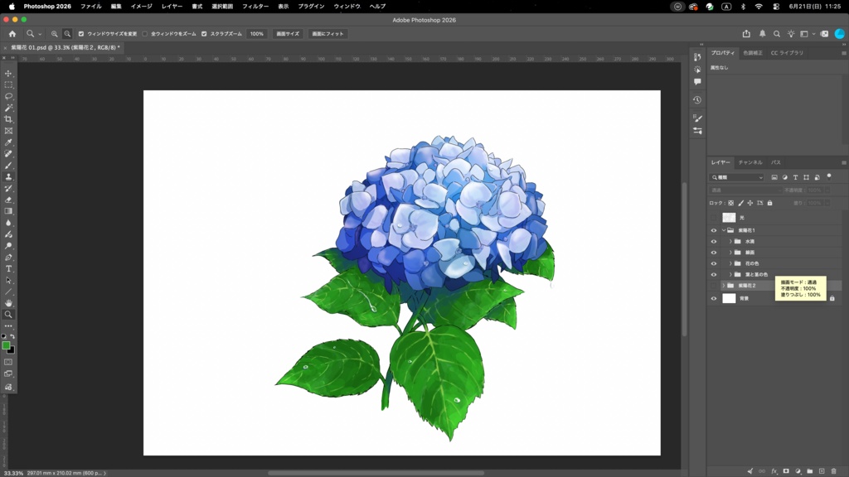The height and width of the screenshot is (477, 849).
Task: Open the Edit Toolbar three-dots menu
Action: coord(8,326)
